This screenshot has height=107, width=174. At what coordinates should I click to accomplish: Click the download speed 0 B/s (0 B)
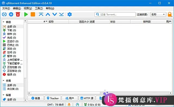[92, 105]
